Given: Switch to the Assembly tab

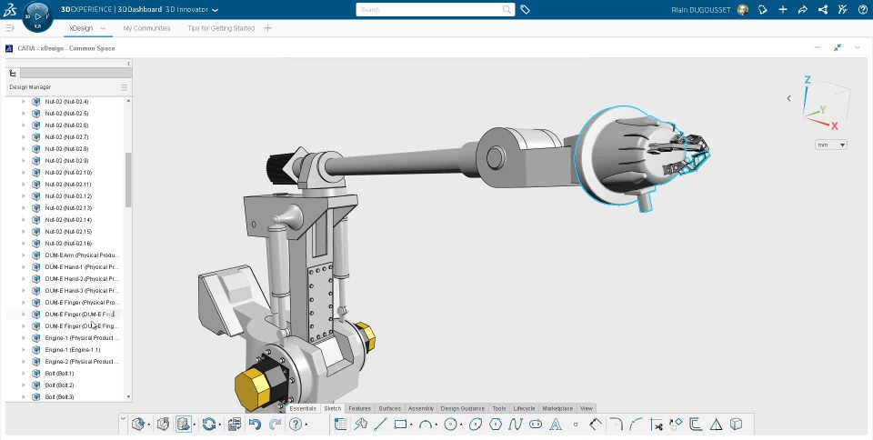Looking at the screenshot, I should tap(421, 408).
